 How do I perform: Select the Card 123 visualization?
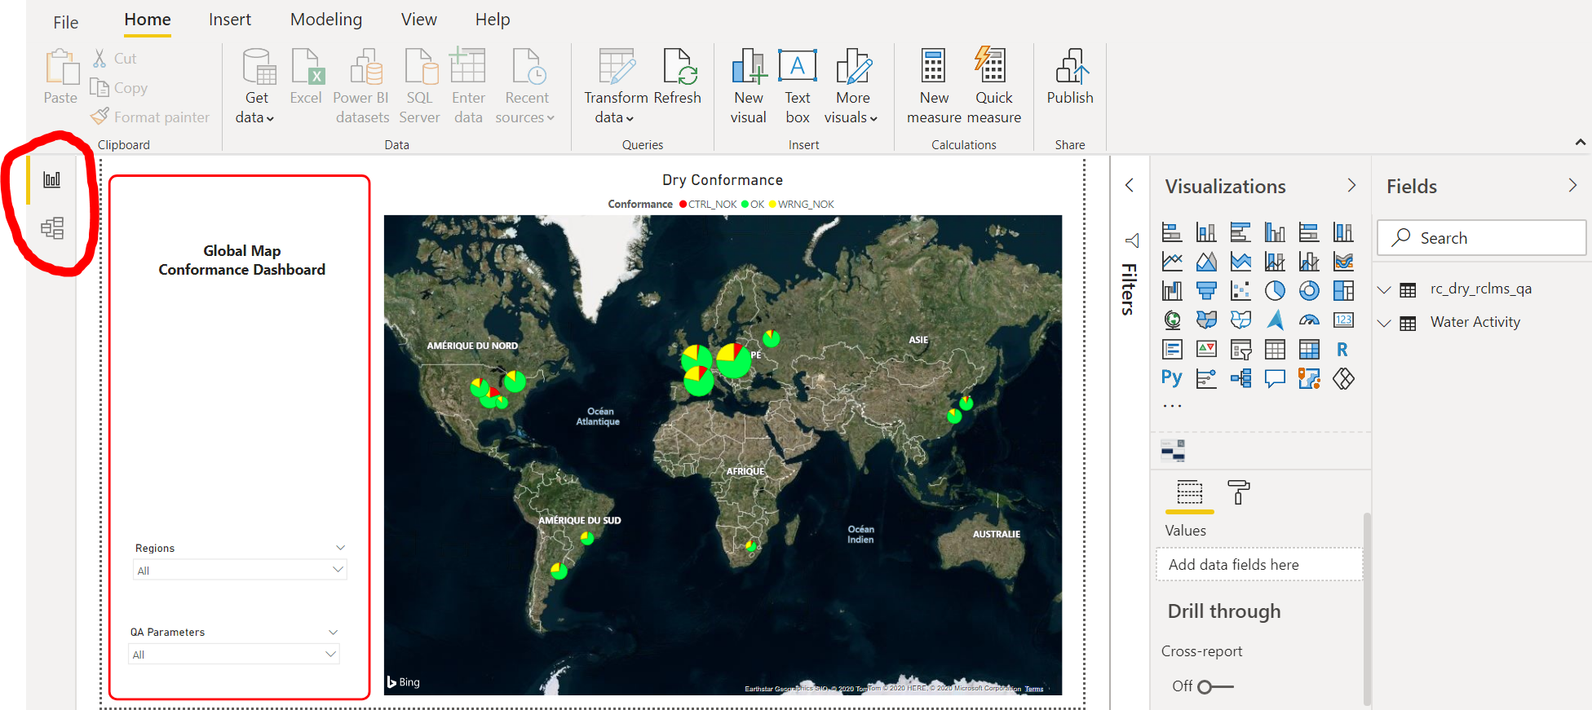pyautogui.click(x=1343, y=320)
